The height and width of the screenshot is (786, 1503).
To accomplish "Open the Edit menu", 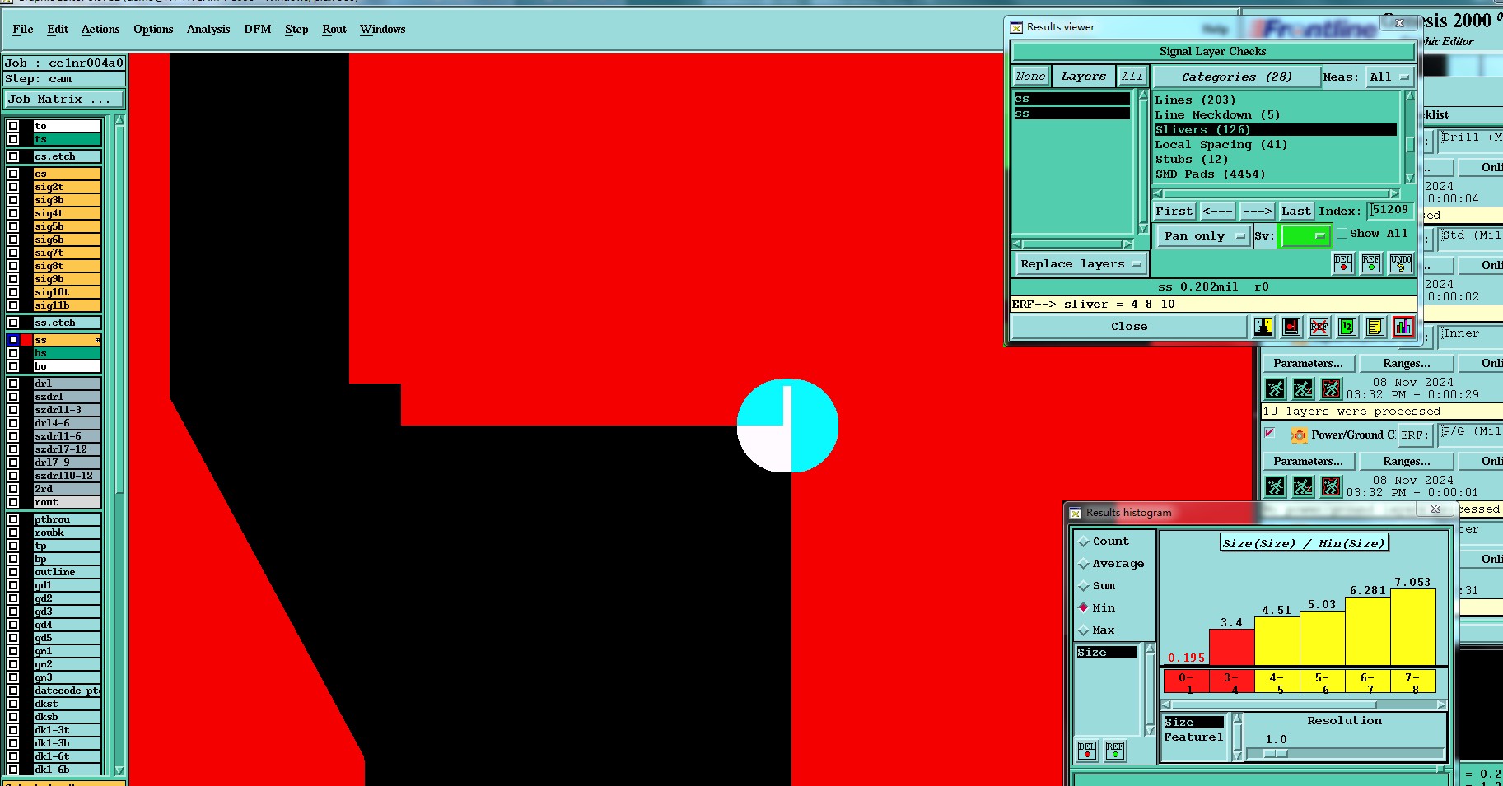I will (x=58, y=29).
